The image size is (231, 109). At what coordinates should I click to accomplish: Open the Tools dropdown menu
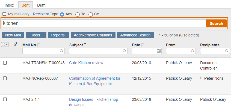coord(36,35)
